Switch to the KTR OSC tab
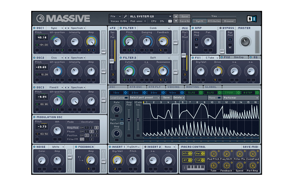Screen dimensions: 290x185 (x=137, y=87)
